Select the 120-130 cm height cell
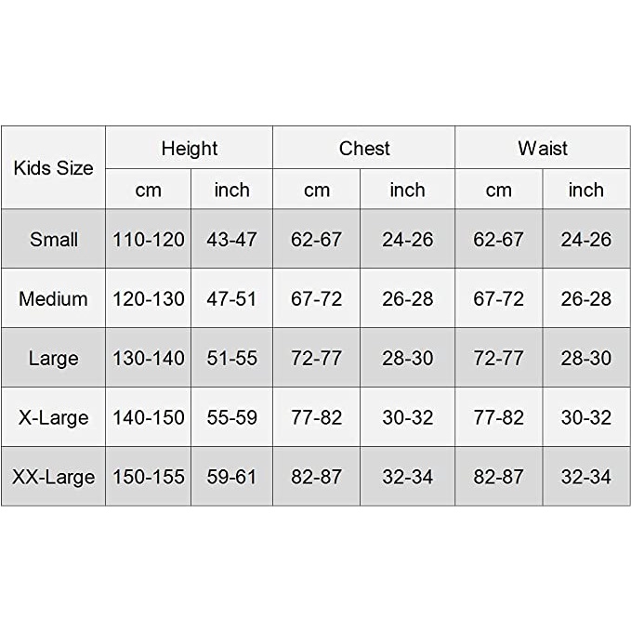Viewport: 631px width, 631px height. click(149, 299)
